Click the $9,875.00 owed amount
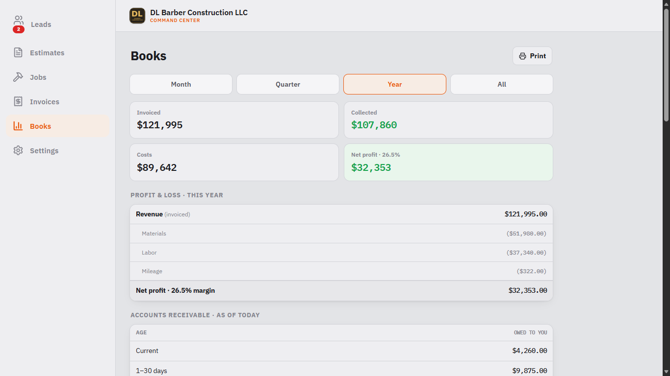670x376 pixels. tap(530, 371)
